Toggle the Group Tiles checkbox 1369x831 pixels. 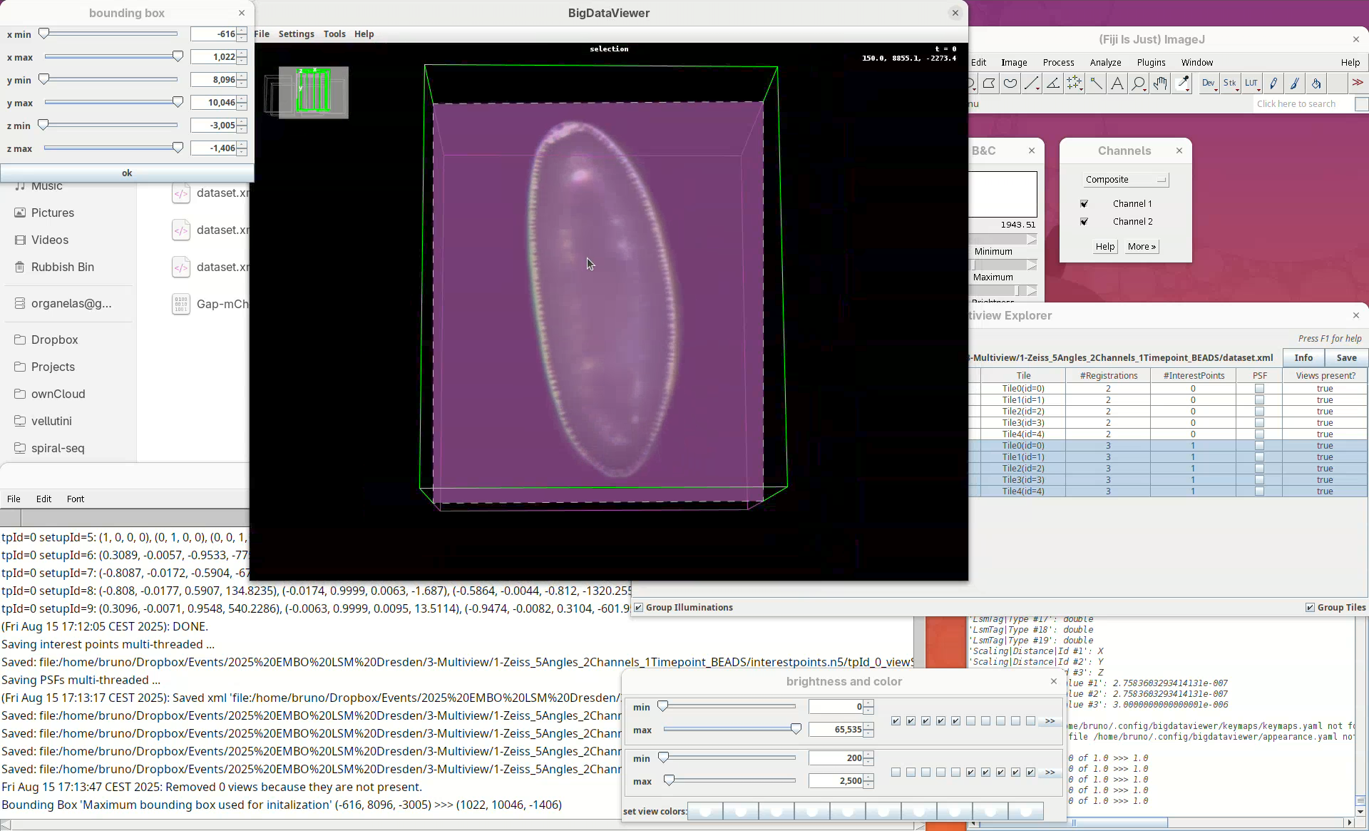(x=1310, y=608)
